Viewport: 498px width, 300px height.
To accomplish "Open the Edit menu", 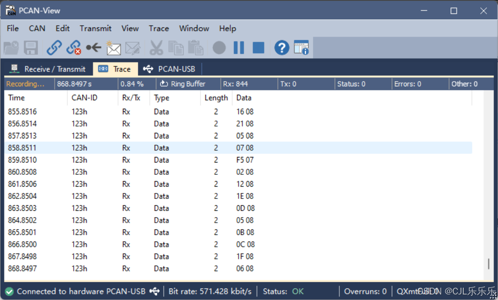I will [x=63, y=28].
